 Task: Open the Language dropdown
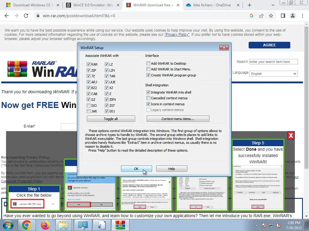click(x=273, y=74)
